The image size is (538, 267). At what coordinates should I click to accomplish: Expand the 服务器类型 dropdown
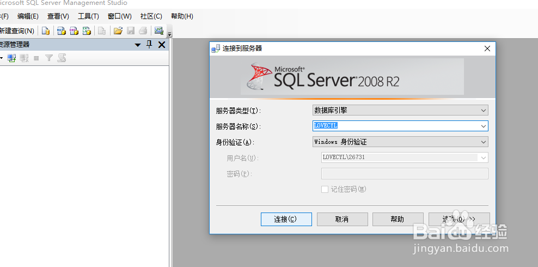(x=484, y=111)
